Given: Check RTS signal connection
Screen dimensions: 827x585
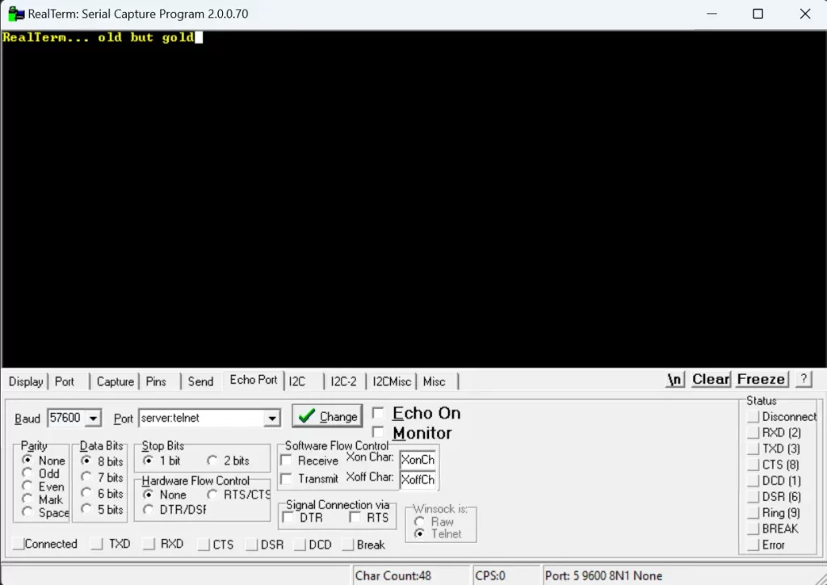Looking at the screenshot, I should [355, 517].
